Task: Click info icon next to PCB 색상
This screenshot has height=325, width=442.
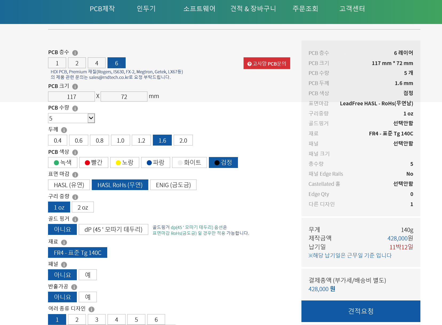Action: pyautogui.click(x=75, y=153)
